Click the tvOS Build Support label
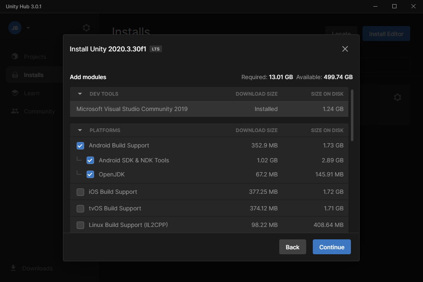This screenshot has height=282, width=423. (115, 208)
